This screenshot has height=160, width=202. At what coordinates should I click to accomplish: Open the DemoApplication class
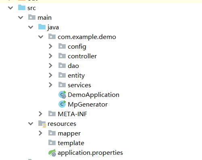[94, 95]
